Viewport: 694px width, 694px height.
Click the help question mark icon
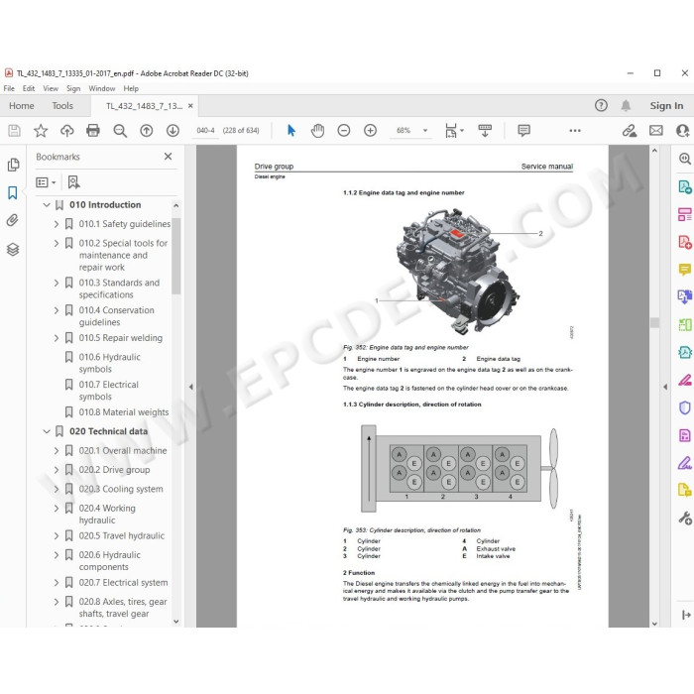601,106
